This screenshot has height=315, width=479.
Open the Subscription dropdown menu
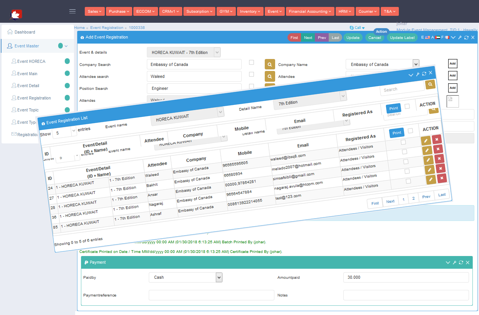[x=199, y=12]
